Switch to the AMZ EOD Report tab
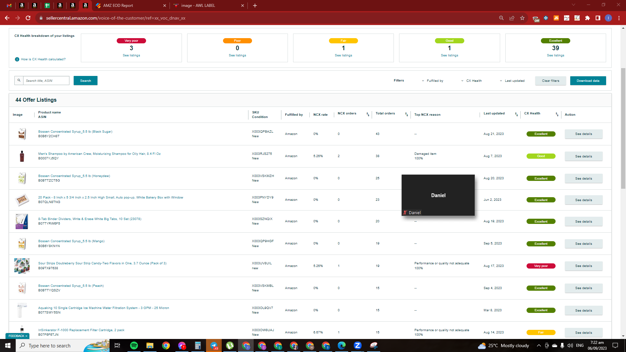The width and height of the screenshot is (626, 352). point(130,6)
